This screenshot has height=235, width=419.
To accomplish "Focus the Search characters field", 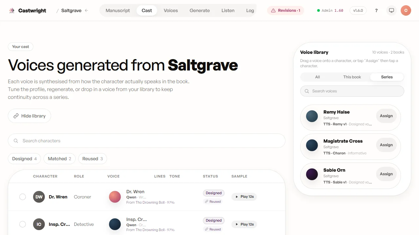I will click(147, 141).
